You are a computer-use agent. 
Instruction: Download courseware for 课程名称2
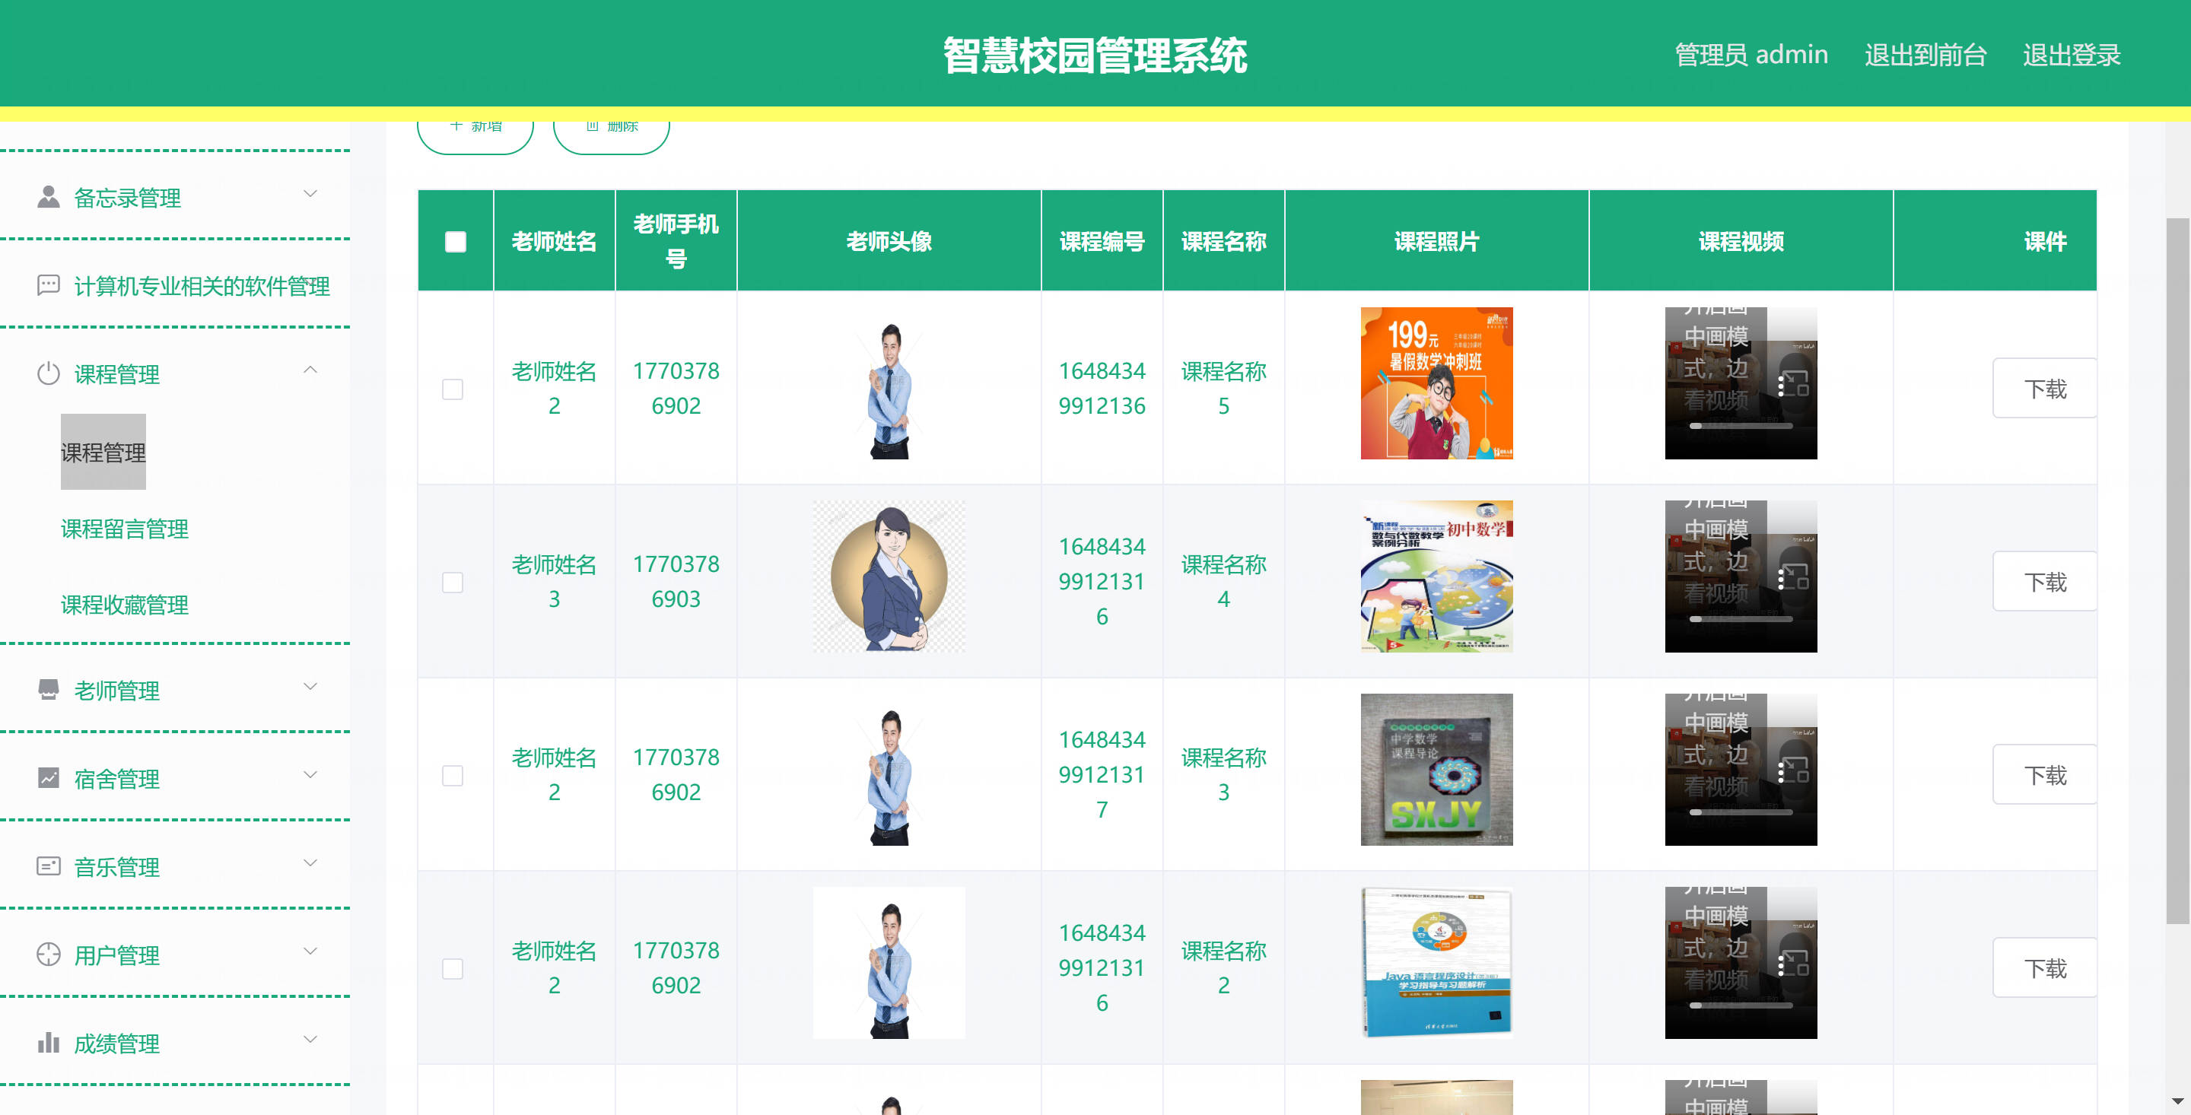click(2045, 967)
